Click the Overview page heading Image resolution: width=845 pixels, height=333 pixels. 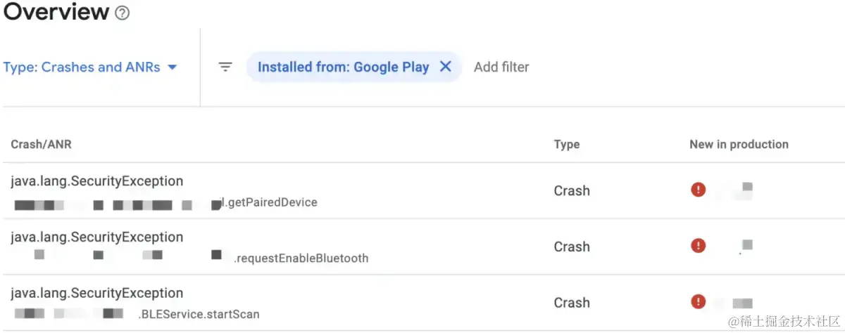pyautogui.click(x=56, y=12)
